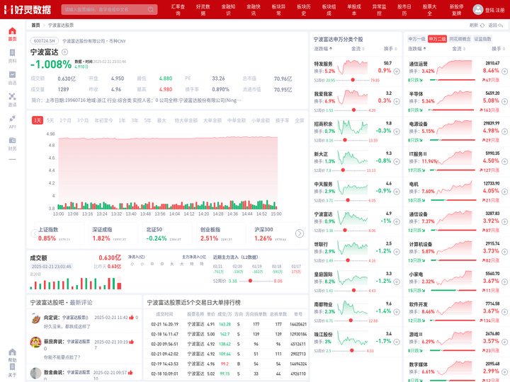The image size is (510, 382).
Task: Click the 返回 back icon
Action: pyautogui.click(x=500, y=25)
